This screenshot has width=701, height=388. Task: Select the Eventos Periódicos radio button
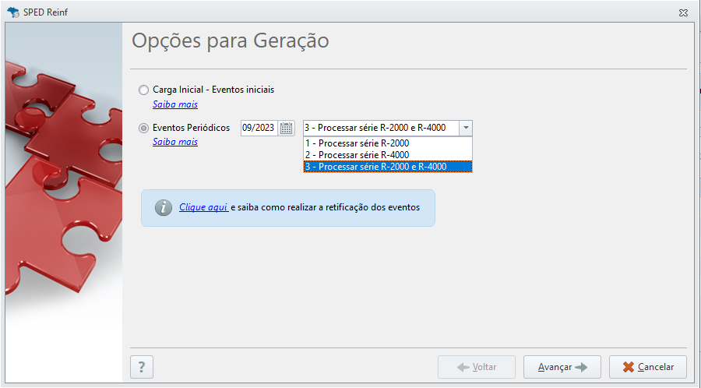(x=143, y=129)
